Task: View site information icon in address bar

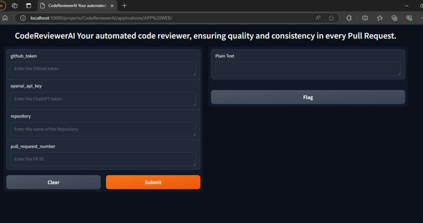Action: pos(23,18)
